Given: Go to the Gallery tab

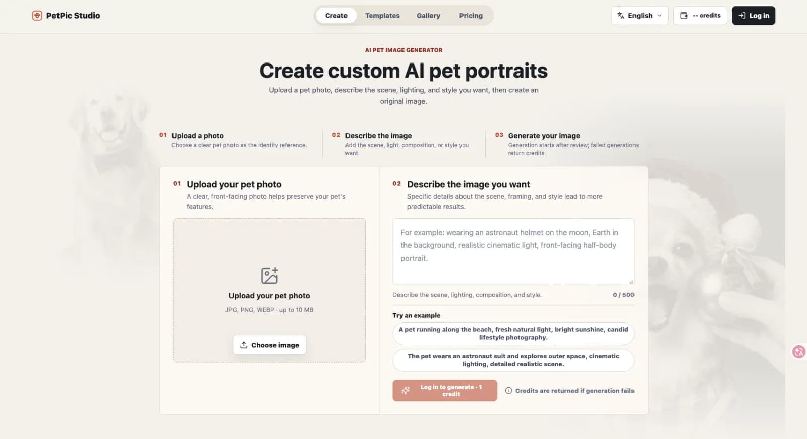Looking at the screenshot, I should click(x=428, y=16).
